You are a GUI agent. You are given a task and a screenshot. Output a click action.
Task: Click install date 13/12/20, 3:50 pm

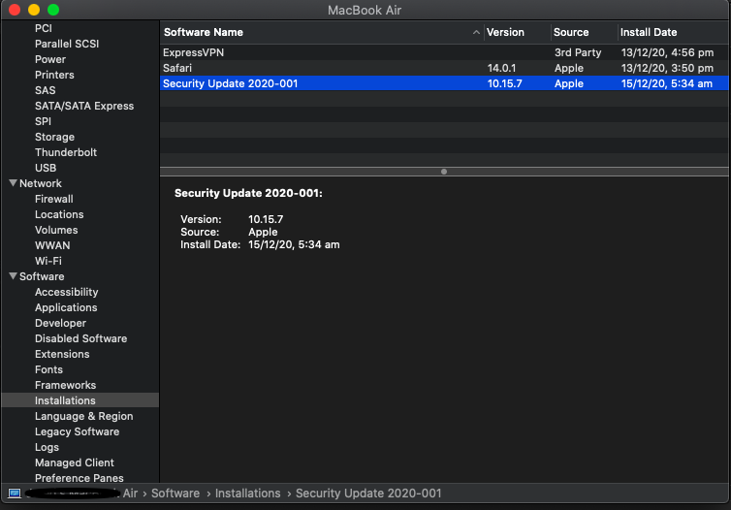tap(667, 68)
